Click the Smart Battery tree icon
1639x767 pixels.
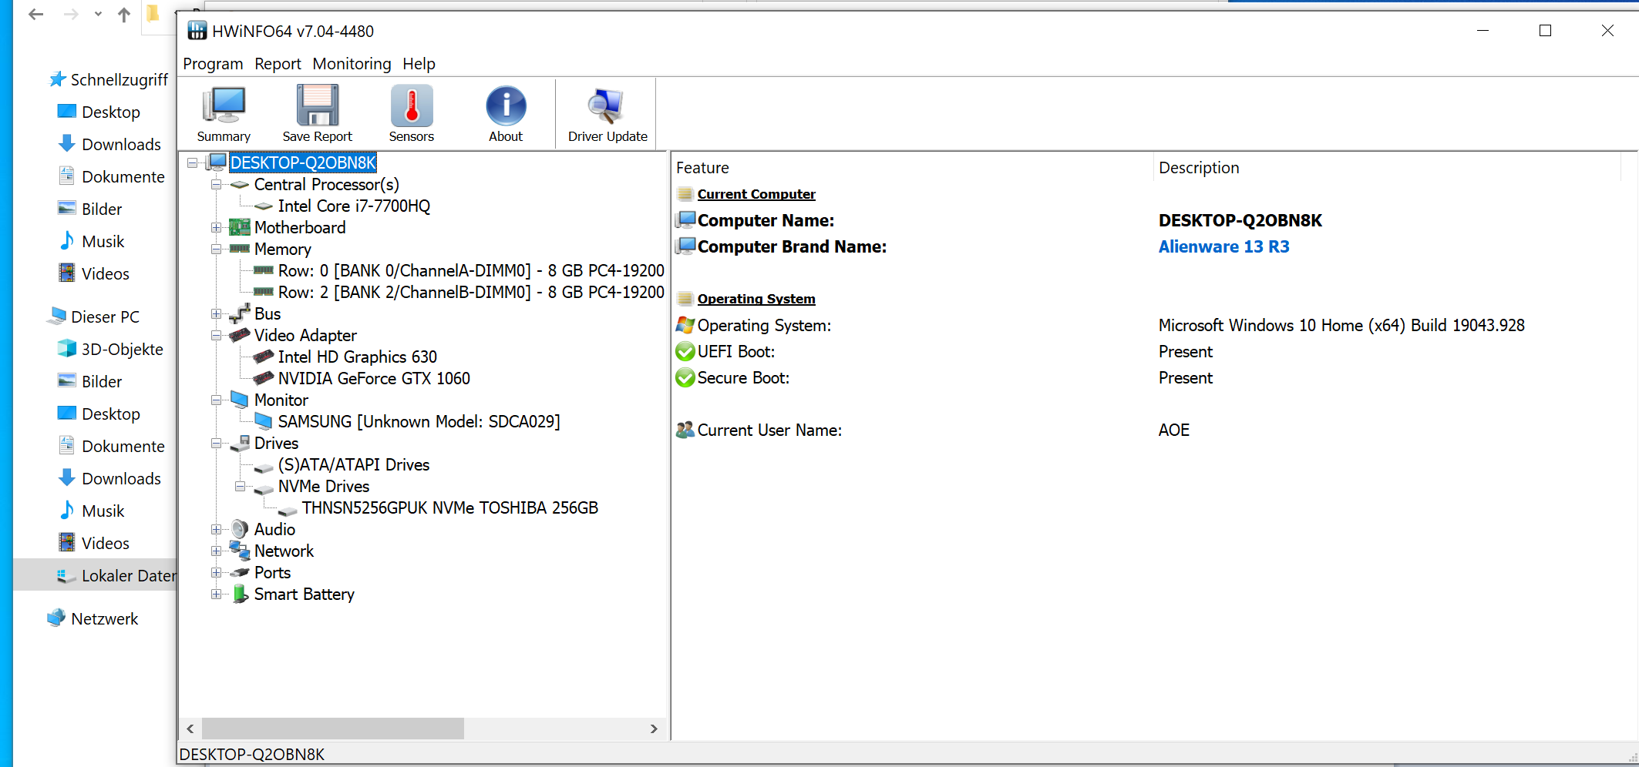(241, 594)
